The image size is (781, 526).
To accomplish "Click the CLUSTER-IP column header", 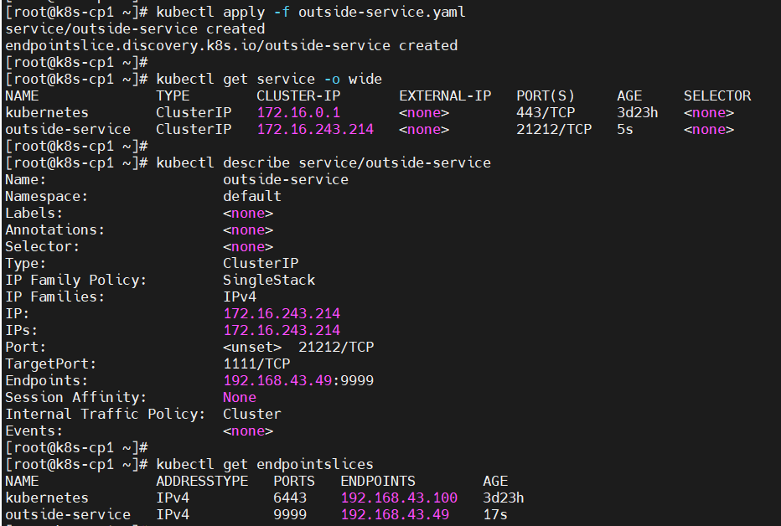I will [298, 96].
